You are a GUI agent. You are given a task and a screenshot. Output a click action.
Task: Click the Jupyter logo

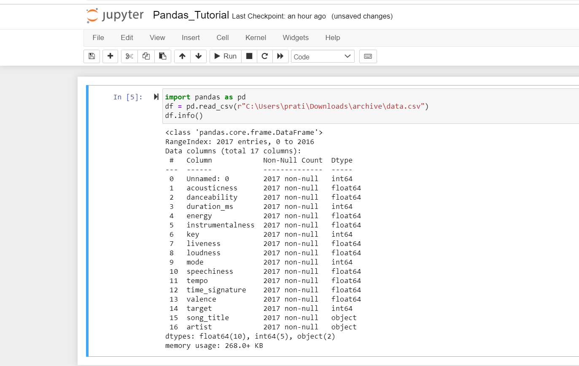pos(115,16)
